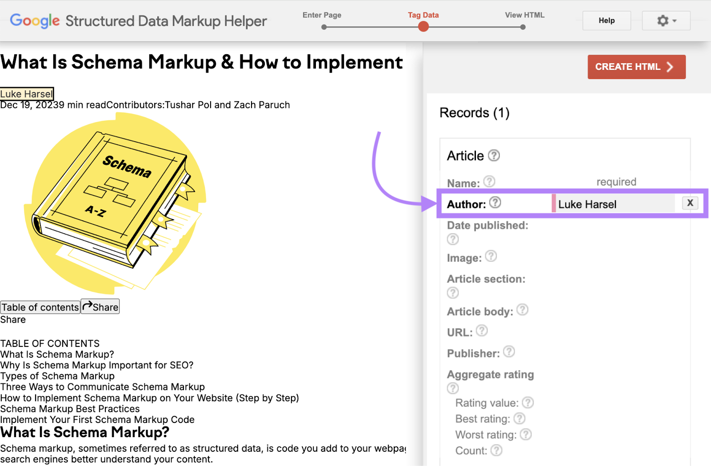This screenshot has width=711, height=466.
Task: Jump to the View HTML step
Action: (x=524, y=15)
